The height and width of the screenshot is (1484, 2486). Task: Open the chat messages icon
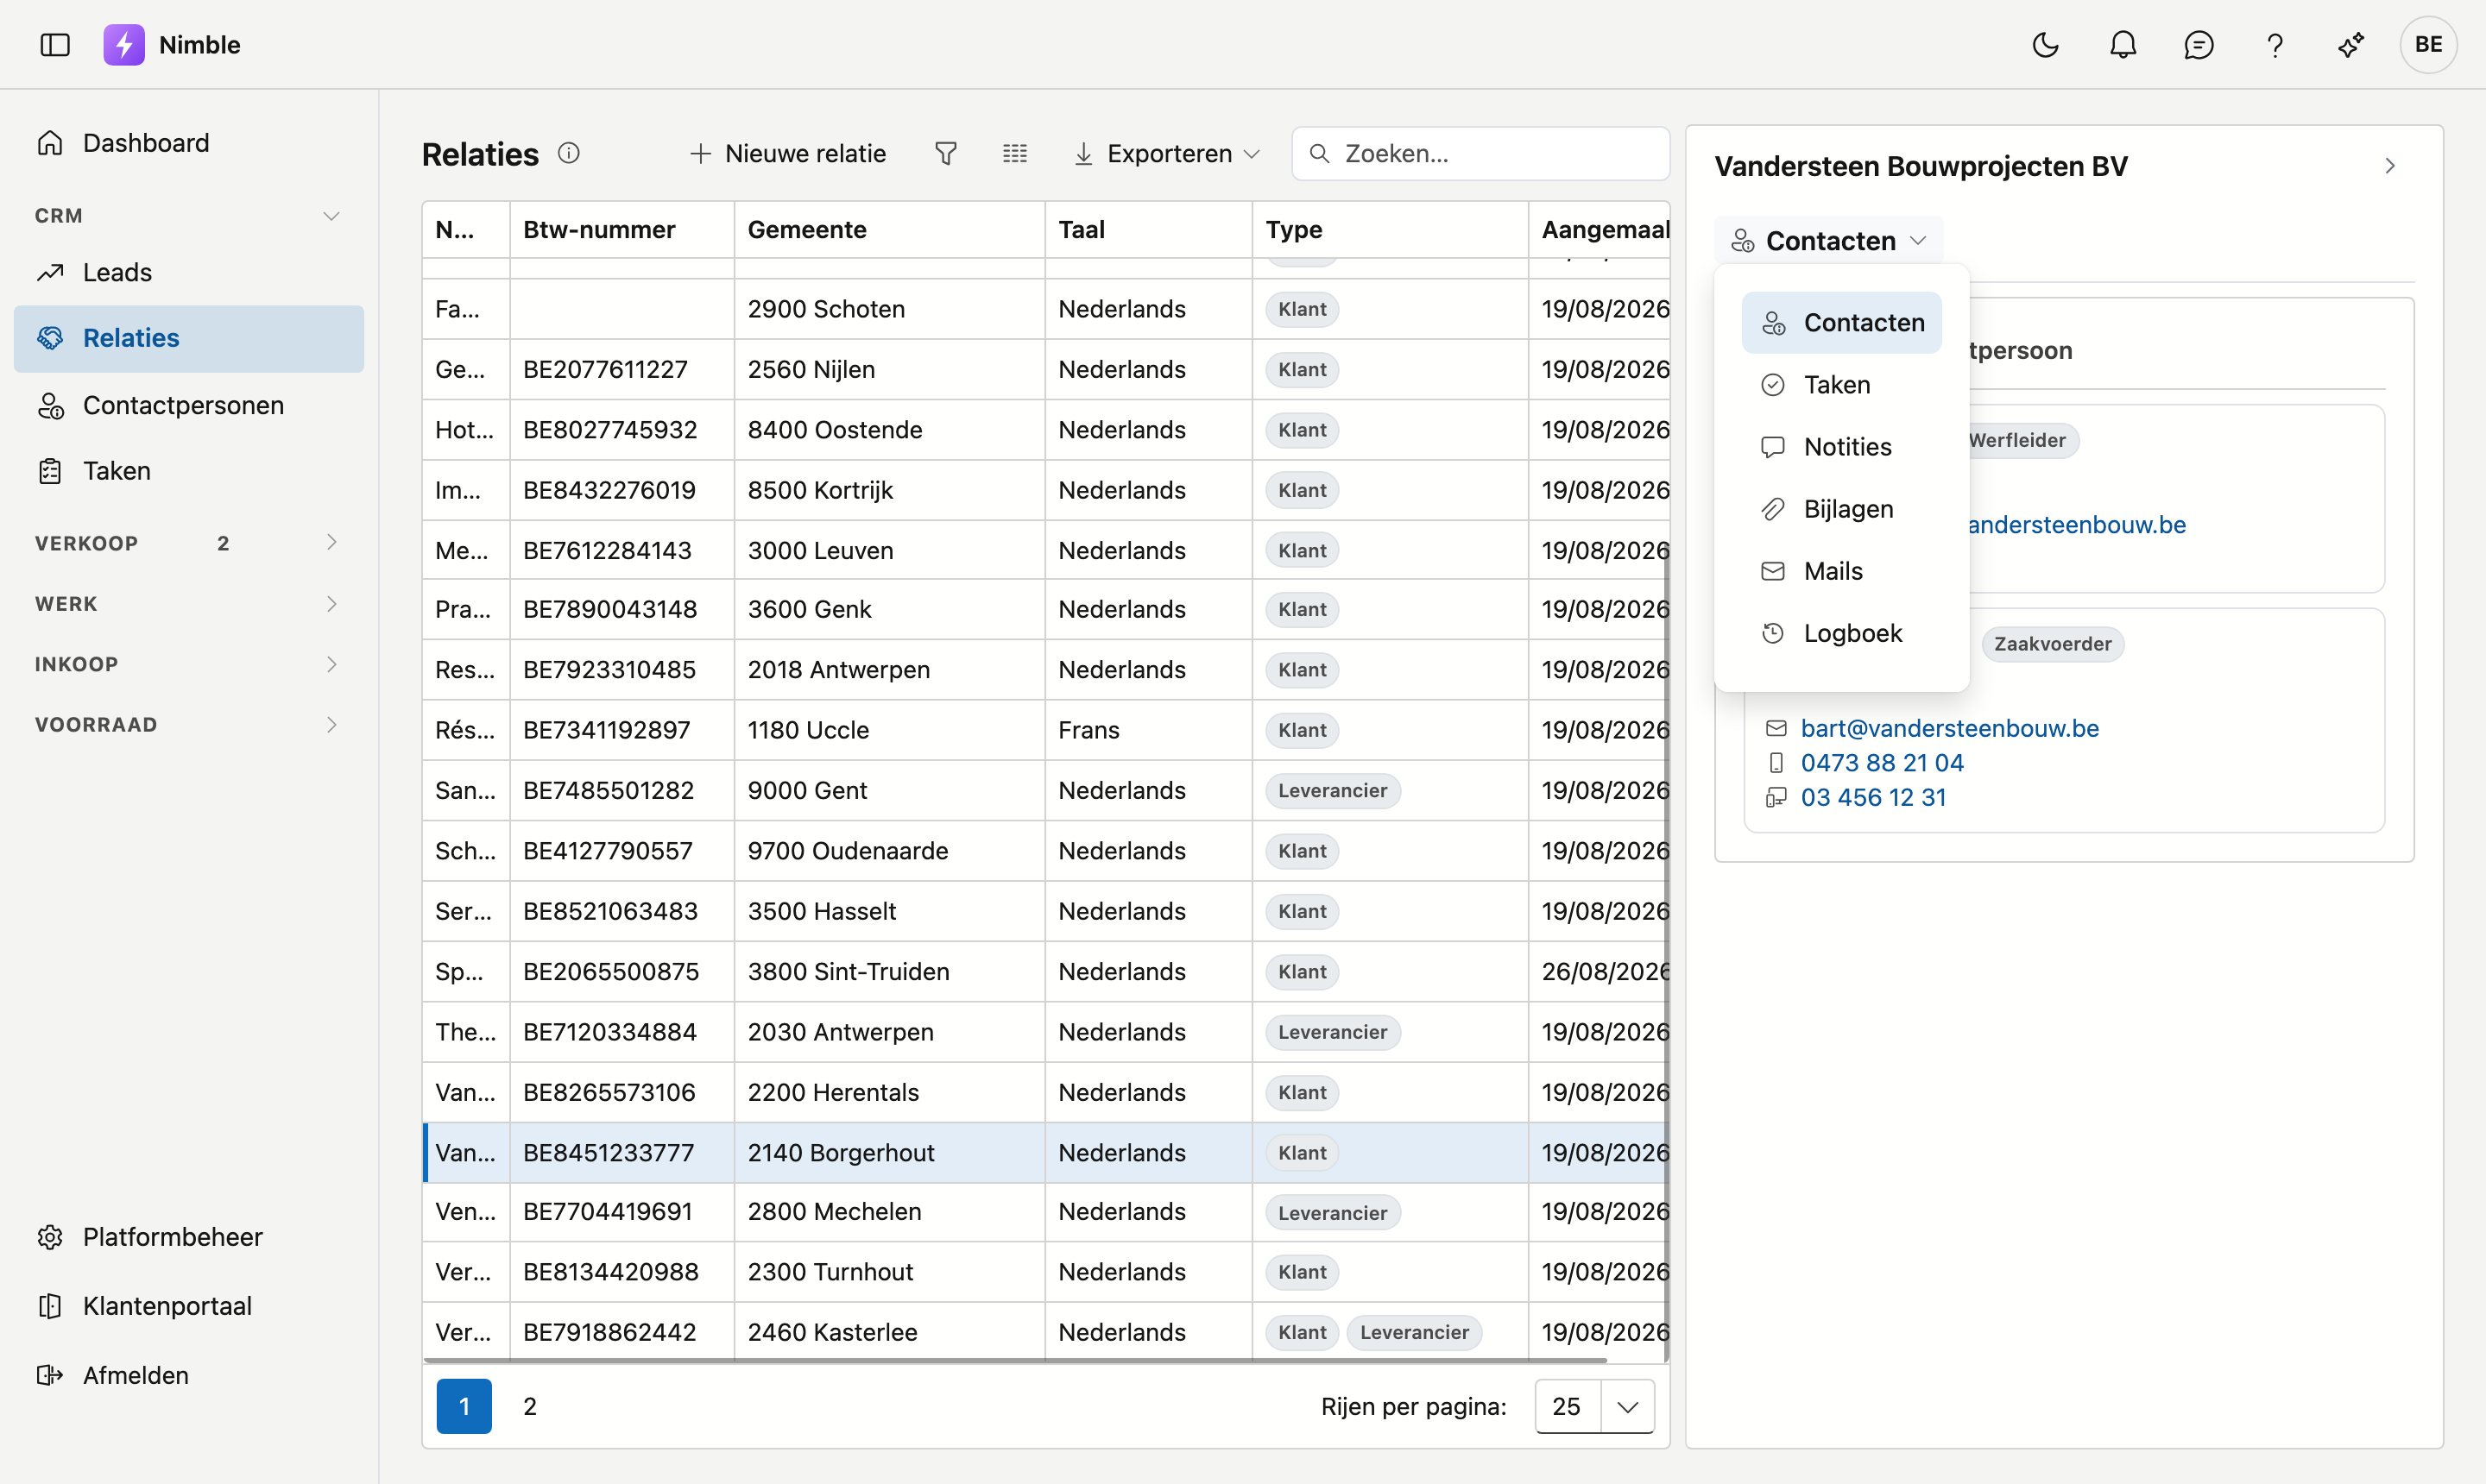[2199, 45]
